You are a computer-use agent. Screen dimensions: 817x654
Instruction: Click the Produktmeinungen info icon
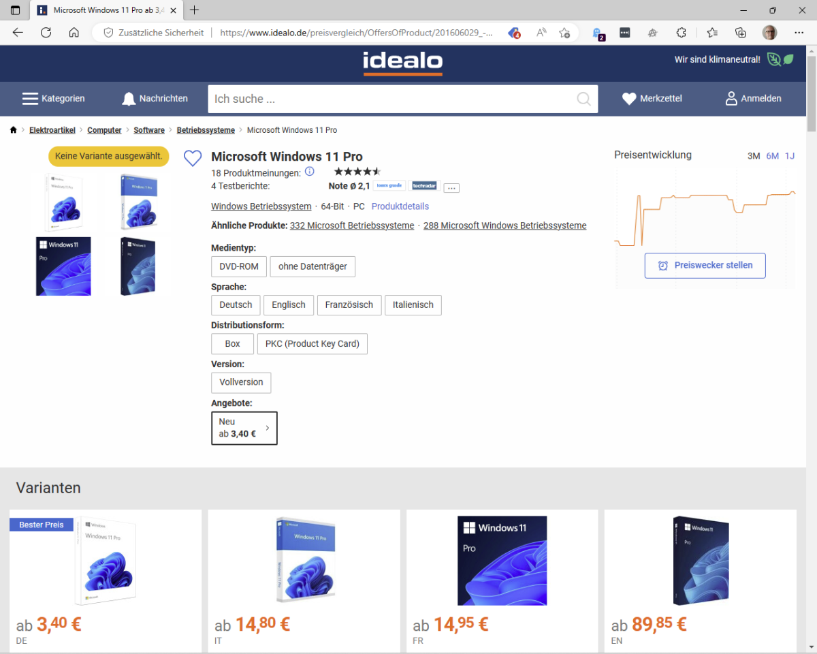tap(309, 172)
